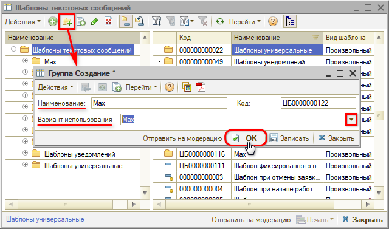This screenshot has height=229, width=389.
Task: Open Перейти menu in the Группа dialog
Action: point(142,87)
